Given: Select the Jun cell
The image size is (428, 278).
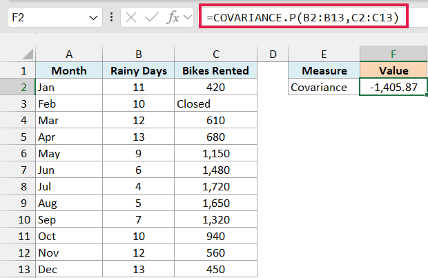Looking at the screenshot, I should pyautogui.click(x=69, y=170).
